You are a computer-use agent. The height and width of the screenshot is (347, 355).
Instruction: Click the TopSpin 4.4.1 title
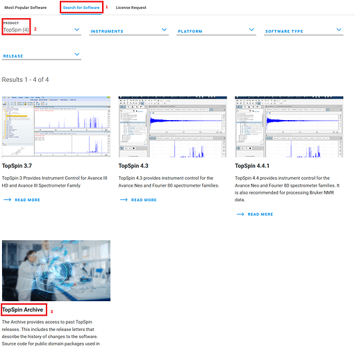pos(252,166)
